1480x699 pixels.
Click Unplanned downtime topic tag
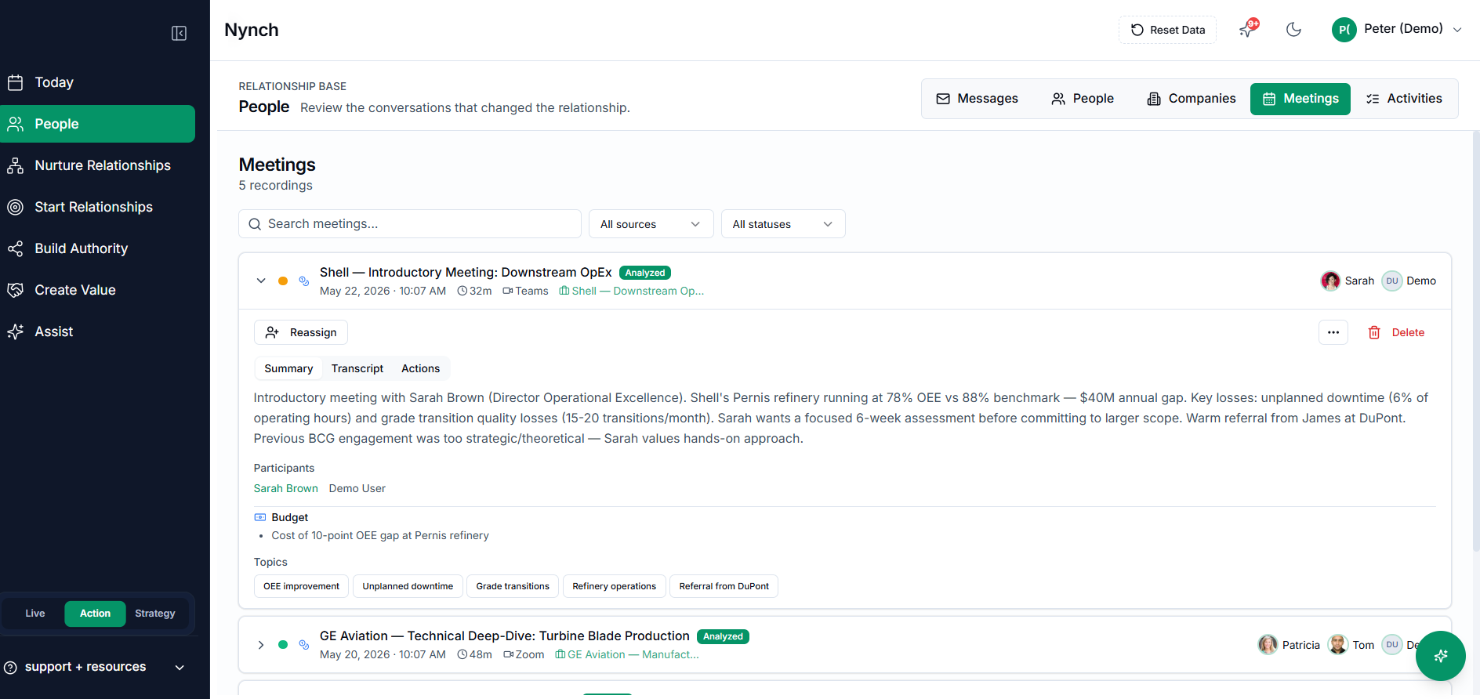tap(408, 586)
